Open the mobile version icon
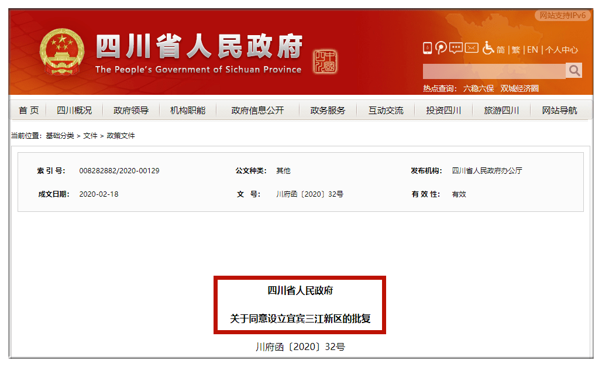 click(x=427, y=48)
